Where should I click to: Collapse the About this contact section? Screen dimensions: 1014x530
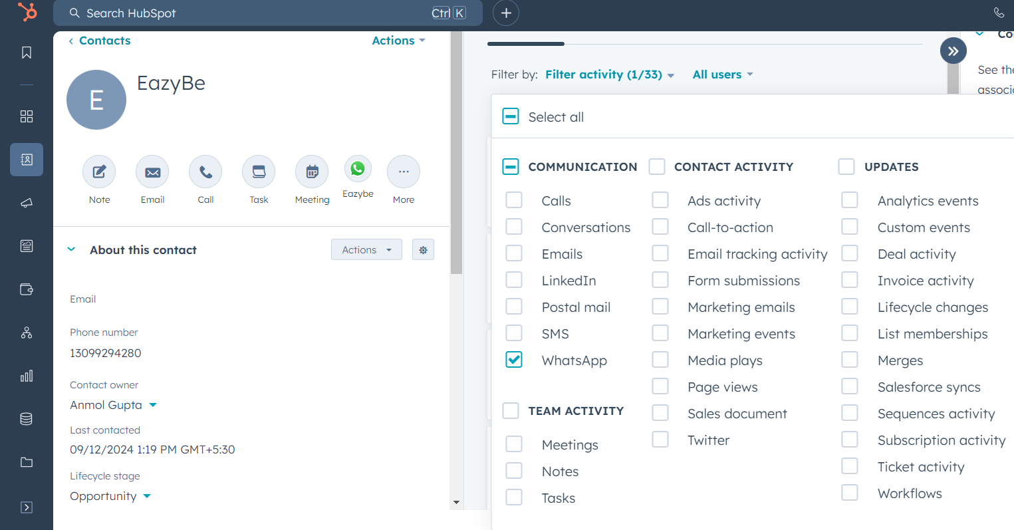[x=71, y=250]
